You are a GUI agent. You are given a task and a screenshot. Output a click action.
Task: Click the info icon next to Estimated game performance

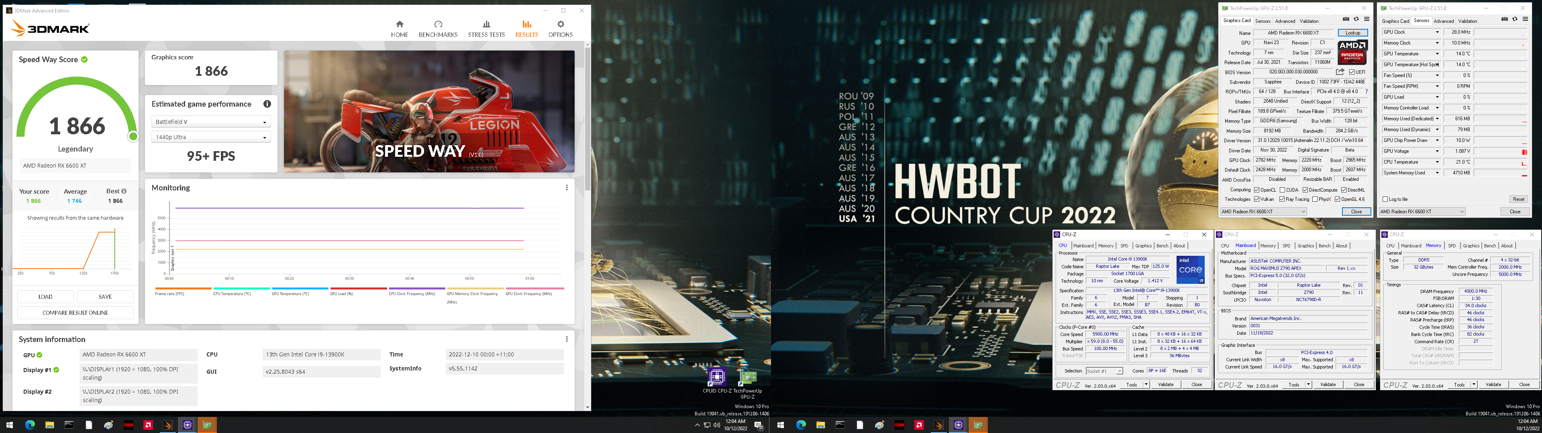[x=267, y=104]
